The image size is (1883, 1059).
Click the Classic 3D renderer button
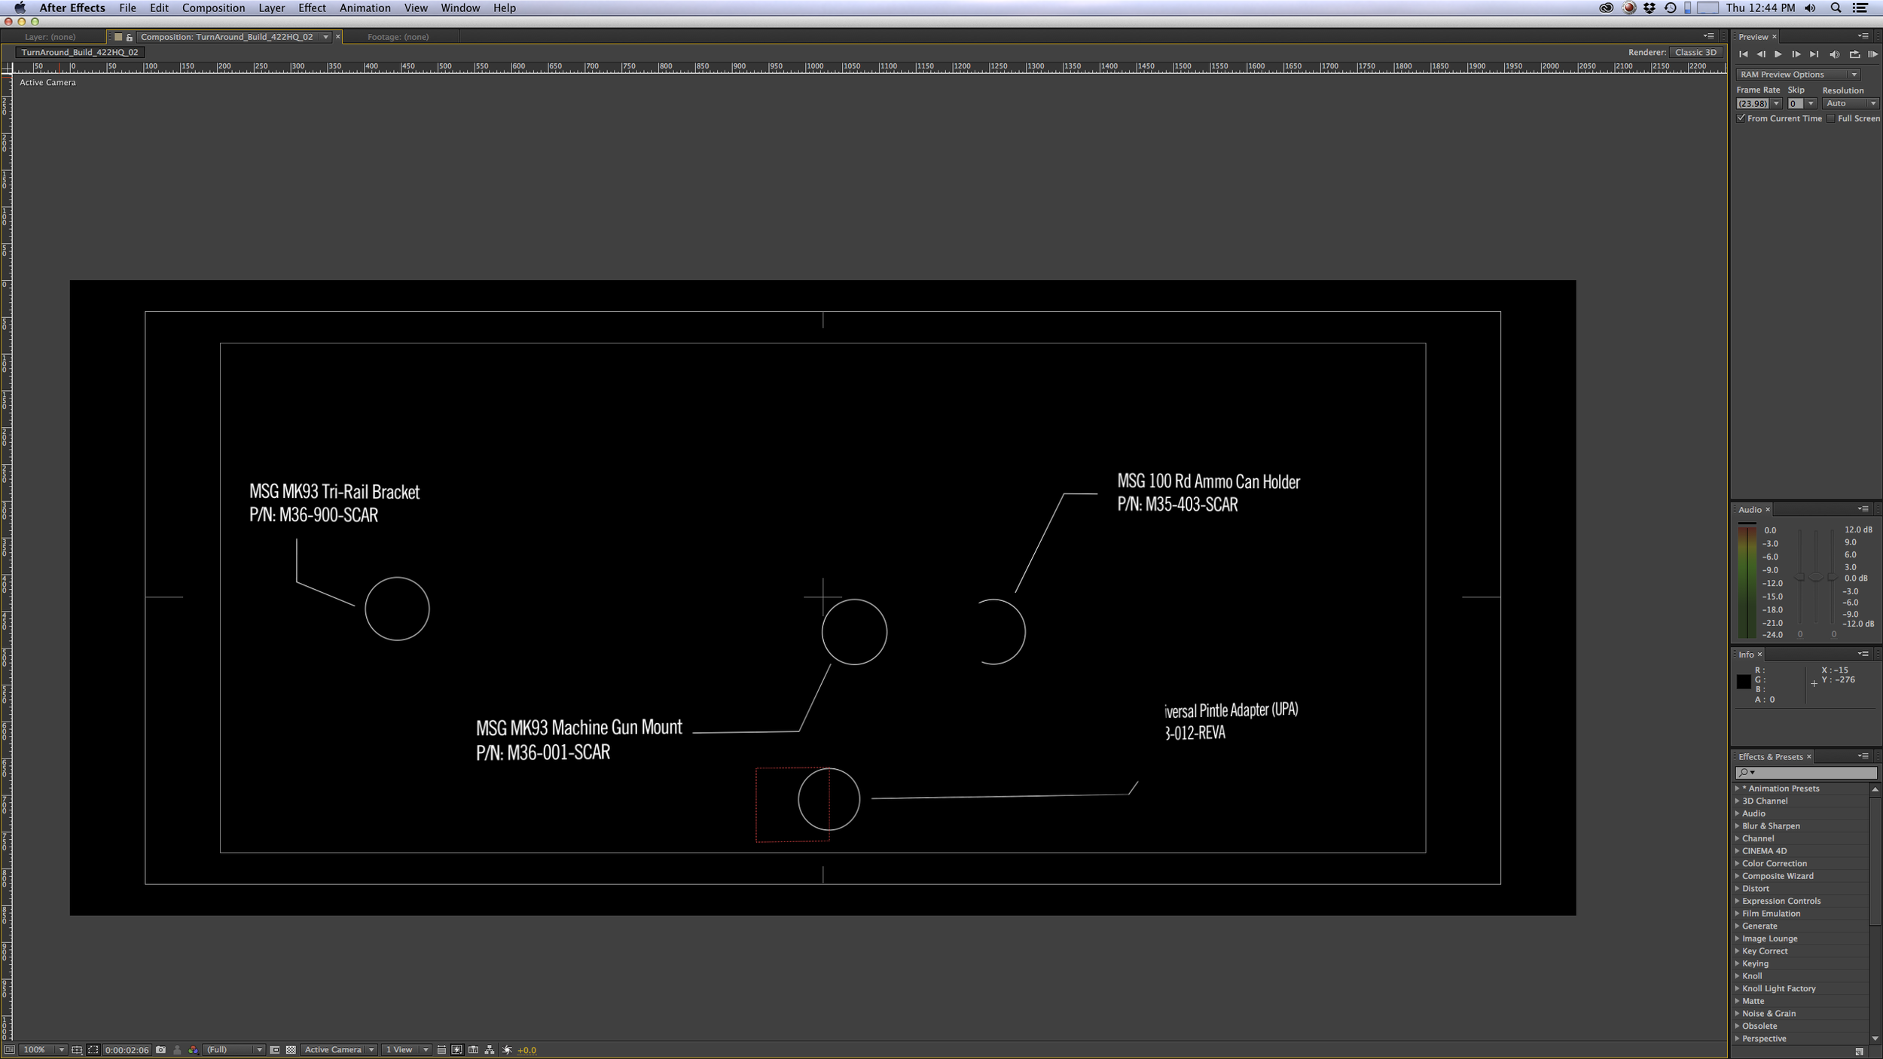click(1695, 52)
